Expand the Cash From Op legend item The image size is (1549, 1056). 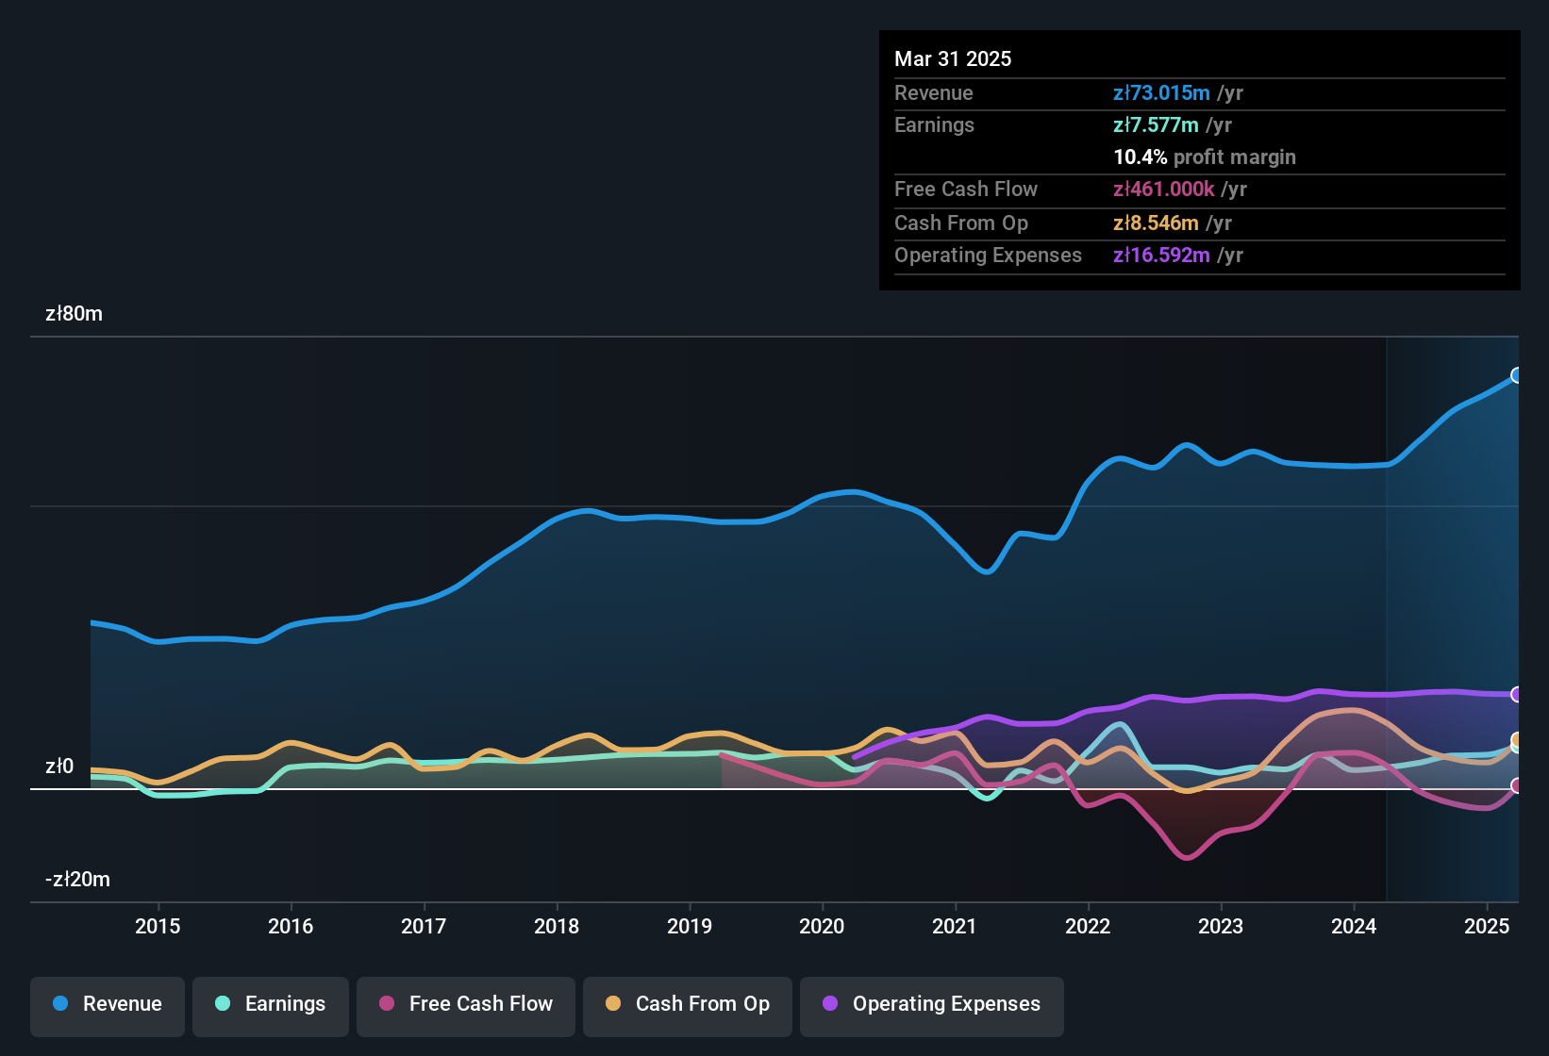(687, 1004)
